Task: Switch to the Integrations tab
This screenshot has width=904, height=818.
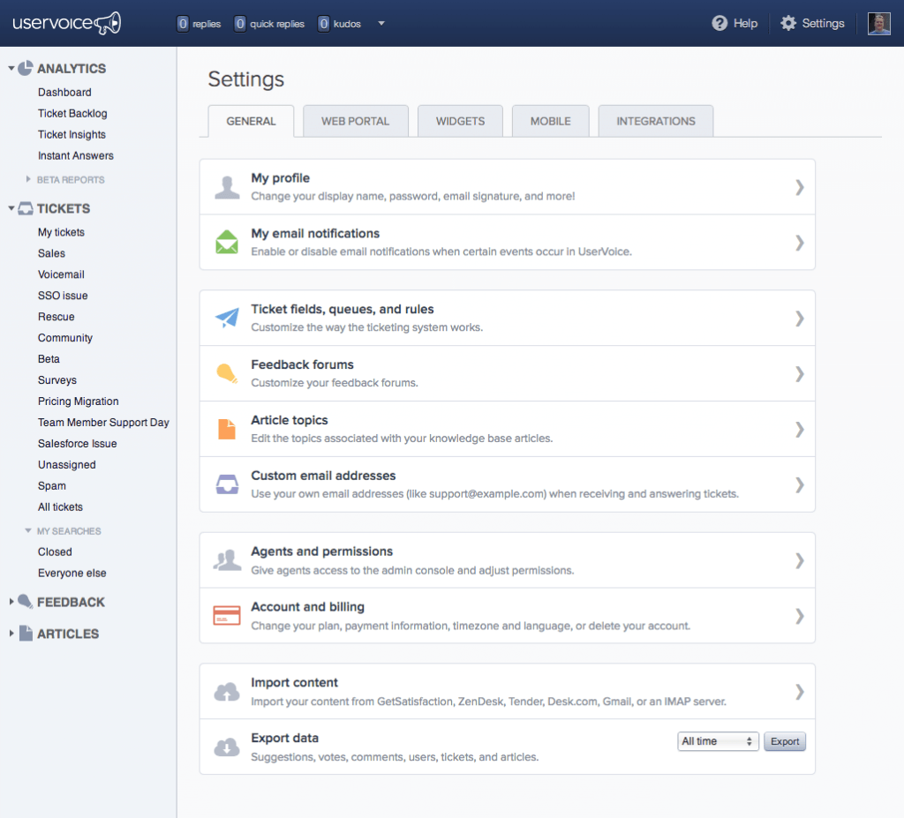Action: coord(655,121)
